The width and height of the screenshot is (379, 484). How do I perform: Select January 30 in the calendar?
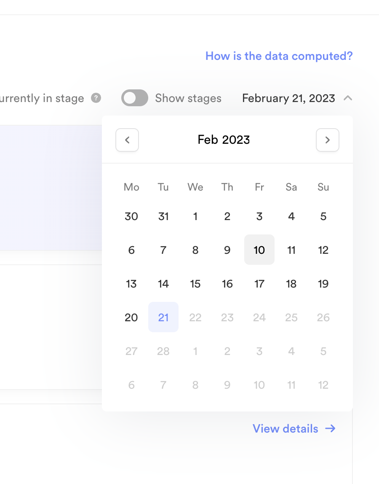click(131, 216)
